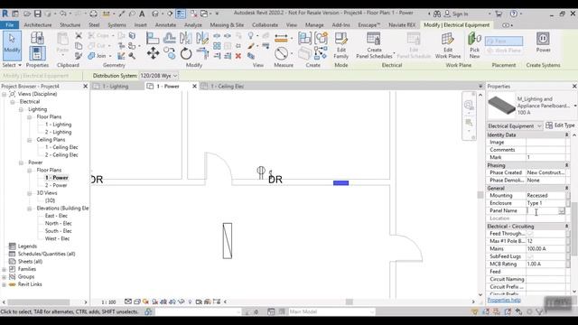Click Join geometry tool
578x325 pixels.
pos(98,56)
